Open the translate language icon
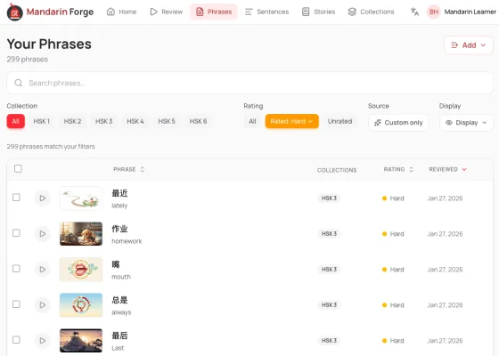This screenshot has width=499, height=356. click(x=414, y=12)
